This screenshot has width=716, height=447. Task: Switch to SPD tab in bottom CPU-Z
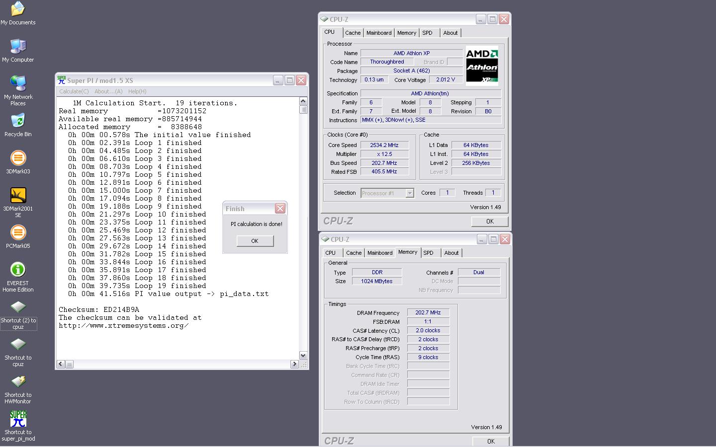pos(429,253)
